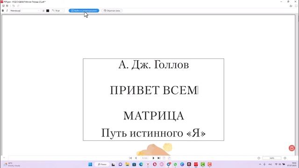Open Task View on taskbar

click(x=113, y=164)
